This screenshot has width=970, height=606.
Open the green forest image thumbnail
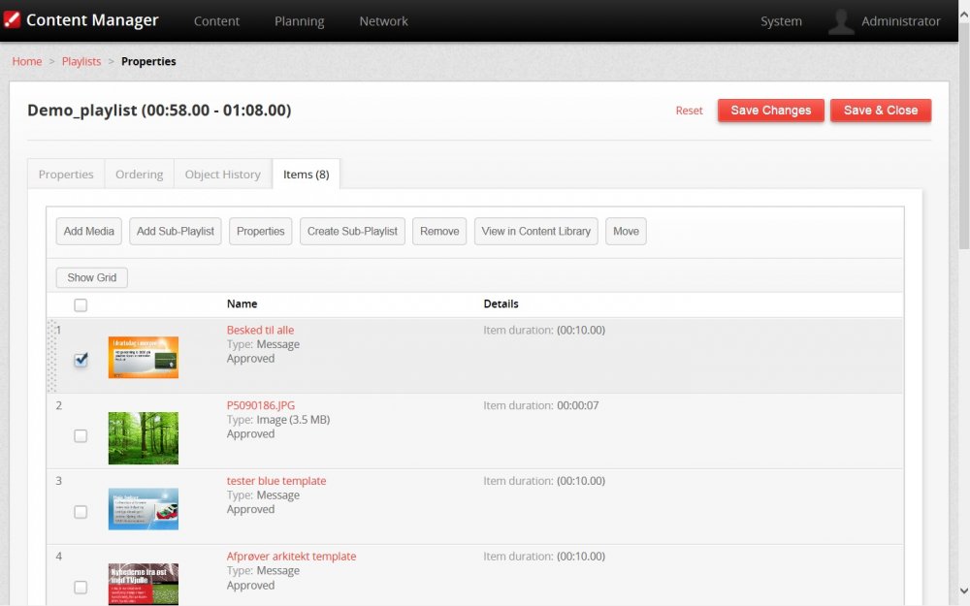pyautogui.click(x=143, y=437)
